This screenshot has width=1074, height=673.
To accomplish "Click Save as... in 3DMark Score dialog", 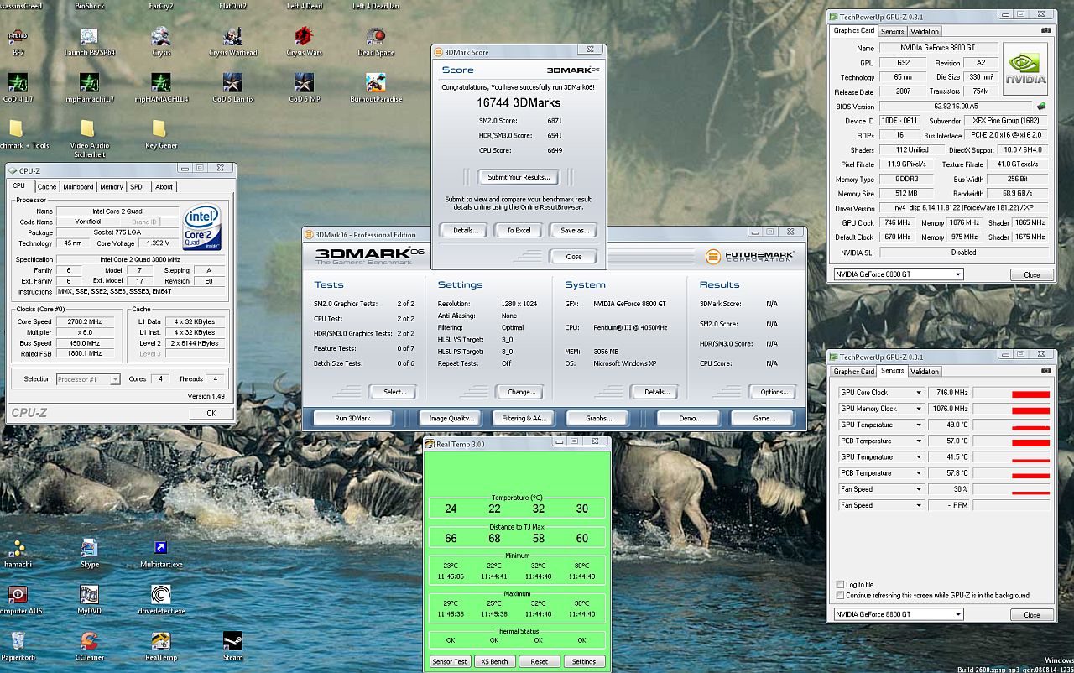I will tap(573, 230).
